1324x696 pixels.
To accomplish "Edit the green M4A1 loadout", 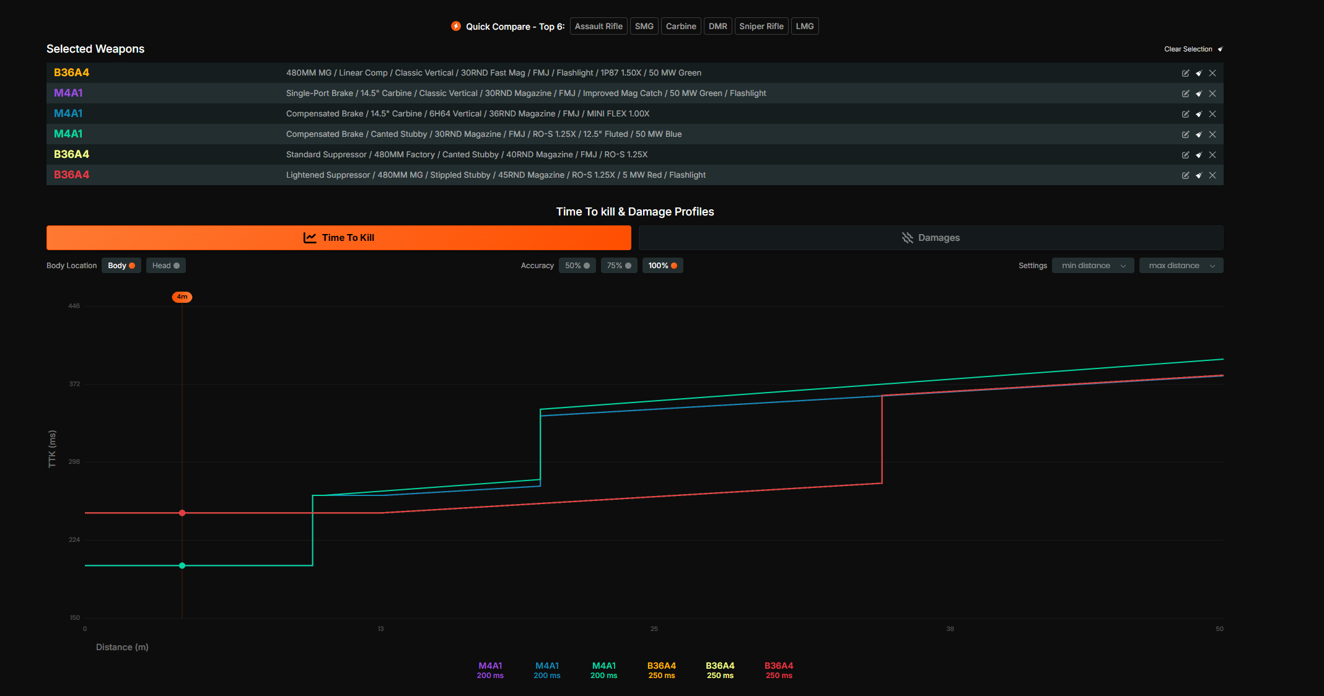I will [x=1185, y=134].
